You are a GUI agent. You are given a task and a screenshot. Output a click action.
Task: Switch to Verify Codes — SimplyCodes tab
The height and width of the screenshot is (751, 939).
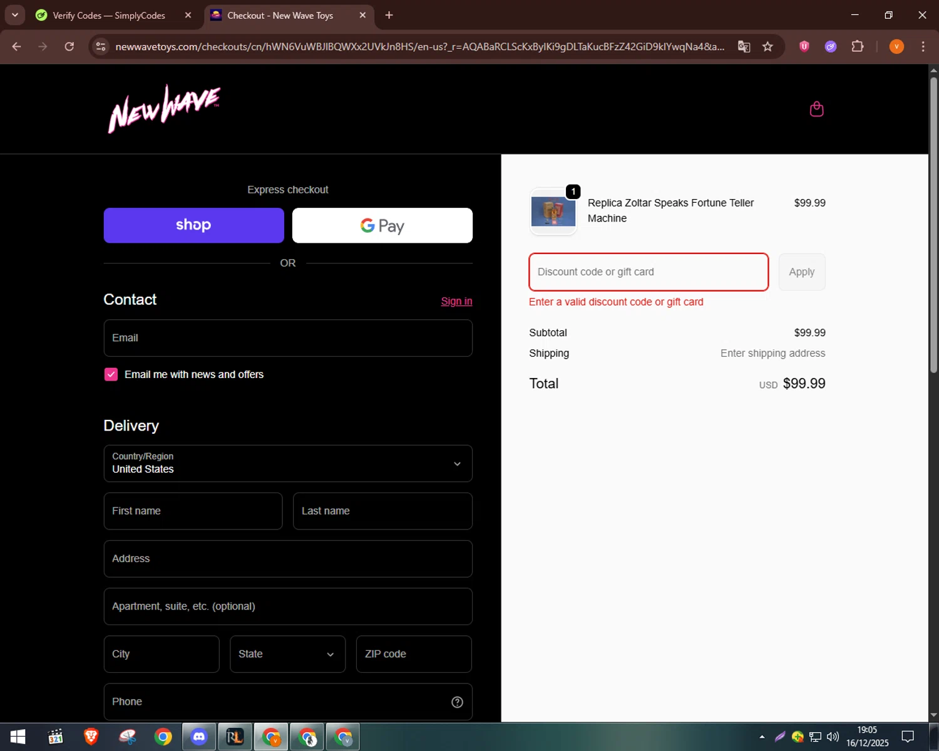pos(109,15)
